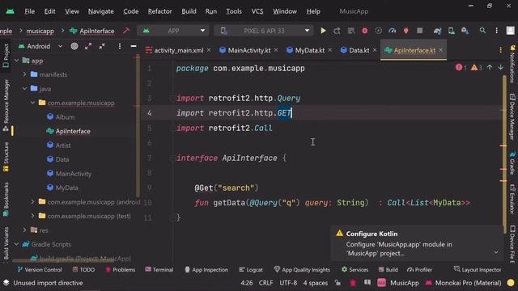Image resolution: width=518 pixels, height=291 pixels.
Task: Click the UTF-8 encoding status entry
Action: pyautogui.click(x=288, y=283)
